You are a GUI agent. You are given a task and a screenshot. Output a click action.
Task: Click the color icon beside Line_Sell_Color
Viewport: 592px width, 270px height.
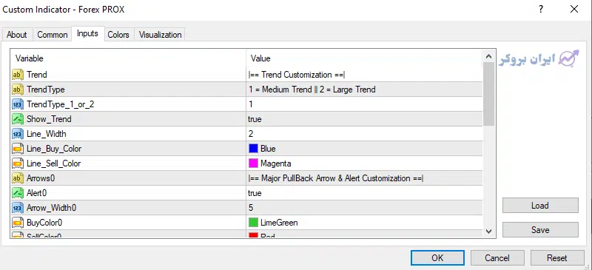tap(18, 163)
